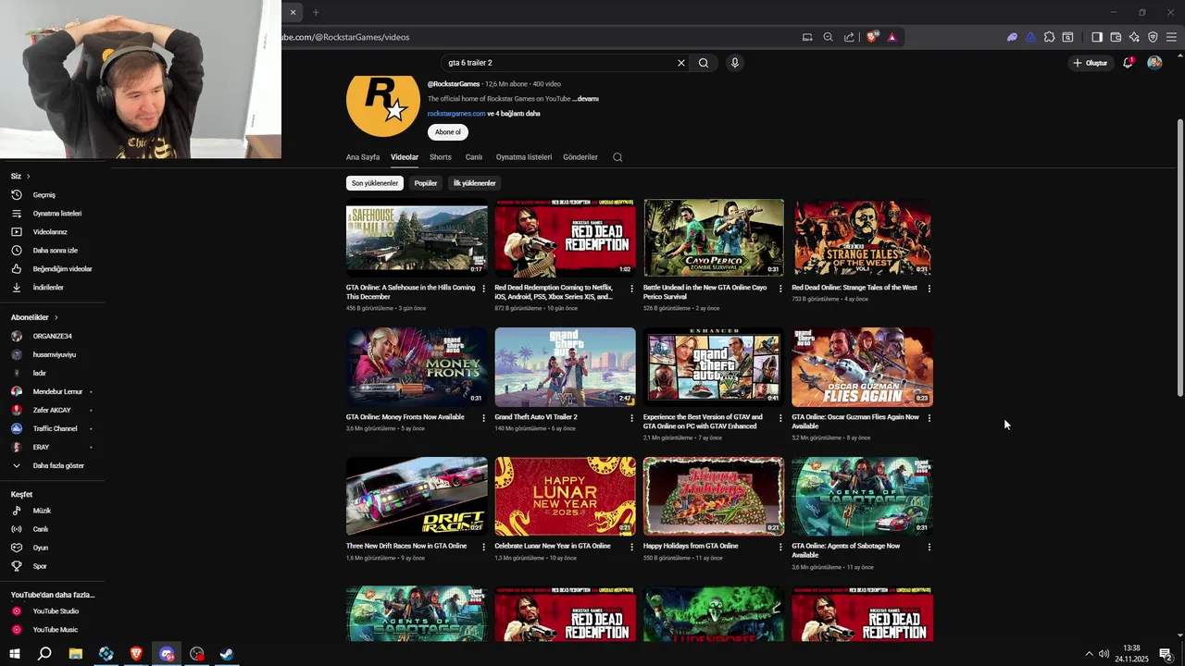Select the Videolar tab
This screenshot has height=666, width=1185.
[x=405, y=157]
